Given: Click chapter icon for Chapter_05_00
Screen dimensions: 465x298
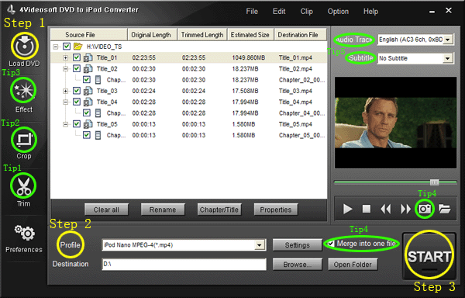Looking at the screenshot, I should 98,135.
